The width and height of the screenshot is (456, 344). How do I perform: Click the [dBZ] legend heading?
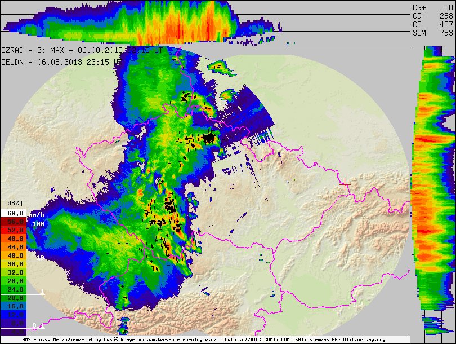(13, 203)
